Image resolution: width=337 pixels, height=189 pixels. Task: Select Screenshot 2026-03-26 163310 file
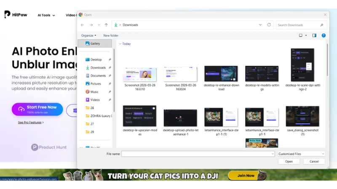pyautogui.click(x=140, y=79)
